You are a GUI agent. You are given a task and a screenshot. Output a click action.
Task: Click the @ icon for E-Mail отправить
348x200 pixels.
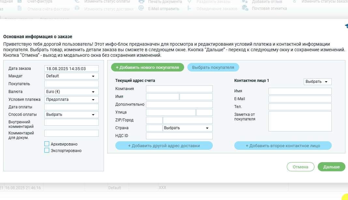pyautogui.click(x=141, y=8)
